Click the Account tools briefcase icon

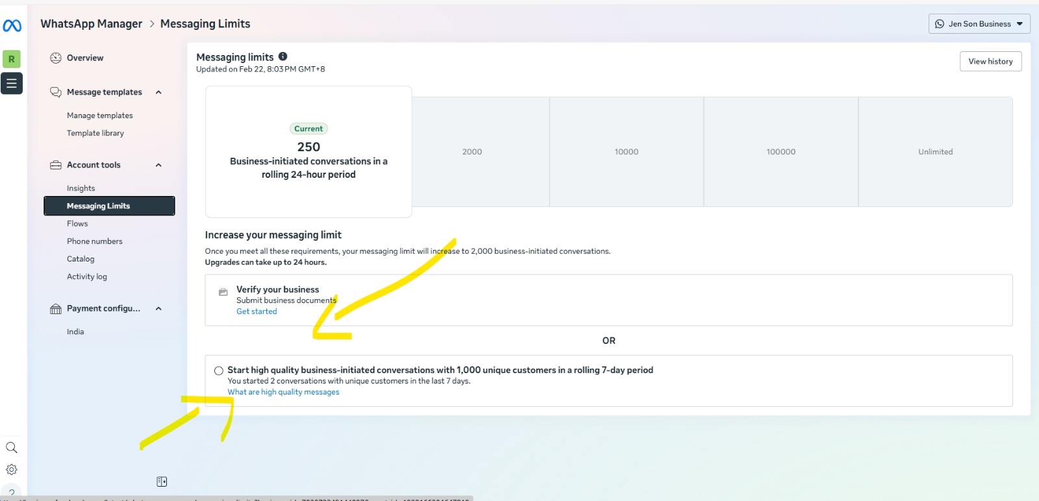(x=56, y=165)
